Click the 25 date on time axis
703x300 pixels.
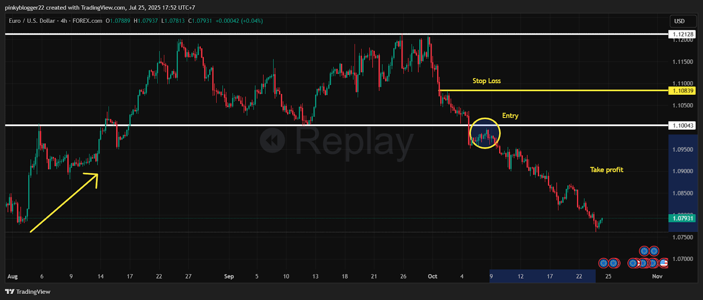click(x=608, y=276)
